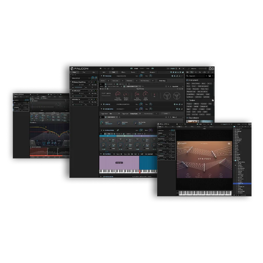The width and height of the screenshot is (263, 263).
Task: Click the UVI logo in center Falcon window
Action: click(211, 69)
